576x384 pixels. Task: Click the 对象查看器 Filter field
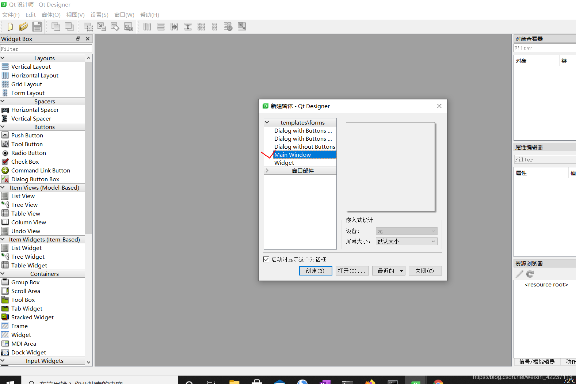pos(545,48)
